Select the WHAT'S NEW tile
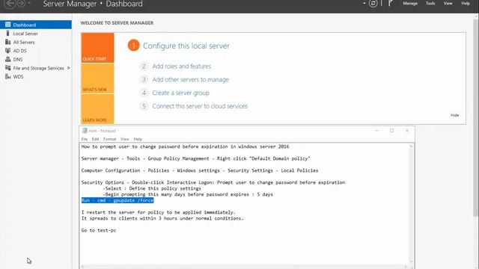This screenshot has height=269, width=479. [97, 78]
